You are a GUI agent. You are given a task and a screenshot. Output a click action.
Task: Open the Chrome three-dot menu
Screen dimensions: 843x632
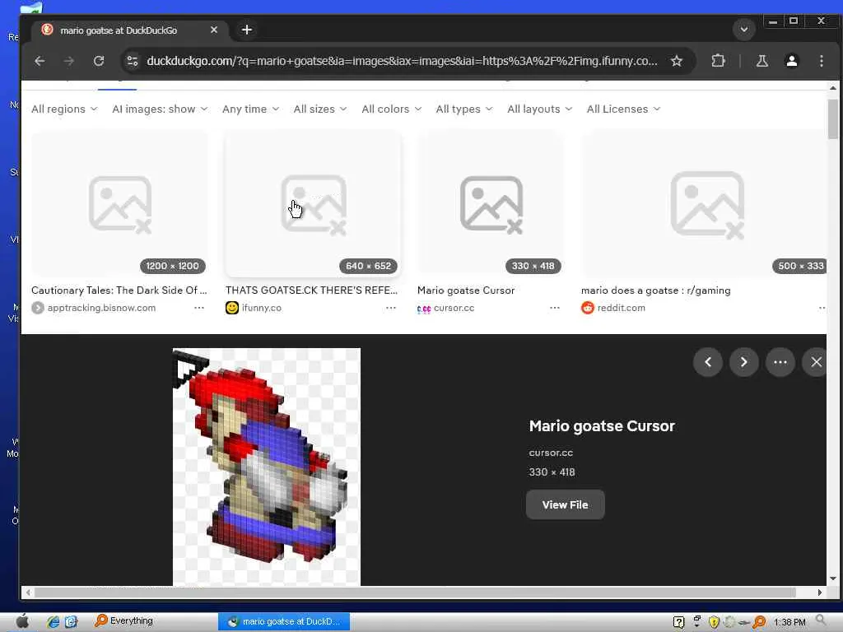(x=821, y=61)
